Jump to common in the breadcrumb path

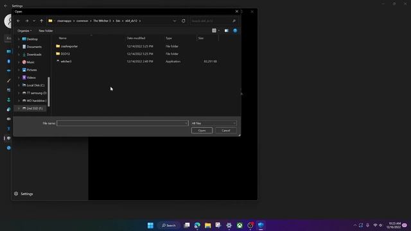click(x=82, y=21)
